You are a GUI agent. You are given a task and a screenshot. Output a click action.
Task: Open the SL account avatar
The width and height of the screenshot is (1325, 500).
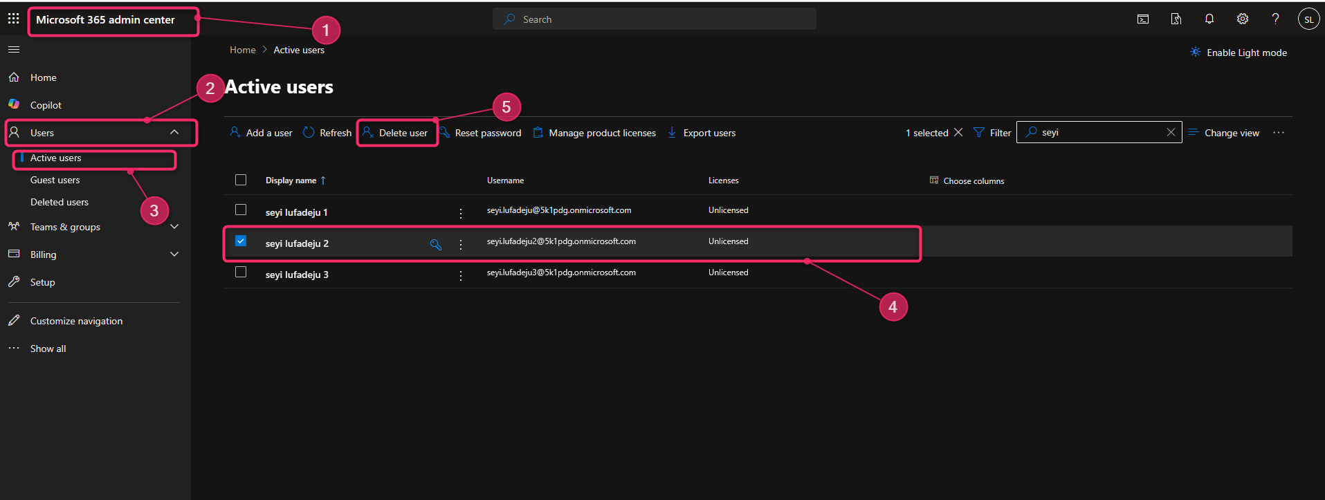[x=1308, y=19]
